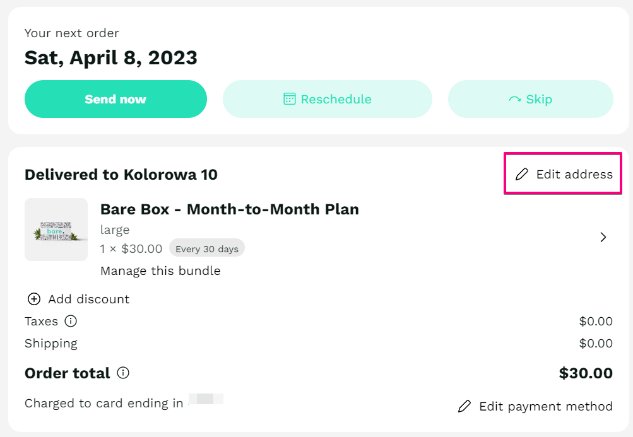Click the pencil icon beside Edit payment method
Image resolution: width=633 pixels, height=437 pixels.
(464, 406)
